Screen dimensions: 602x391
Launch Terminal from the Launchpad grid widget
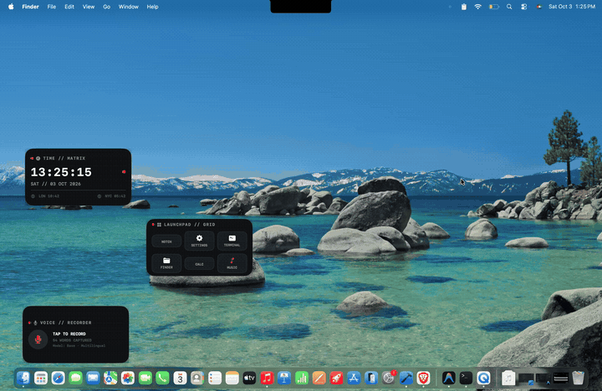pyautogui.click(x=232, y=241)
